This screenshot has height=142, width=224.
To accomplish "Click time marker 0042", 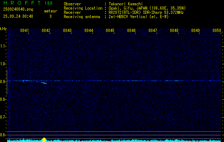I will coord(46,31).
